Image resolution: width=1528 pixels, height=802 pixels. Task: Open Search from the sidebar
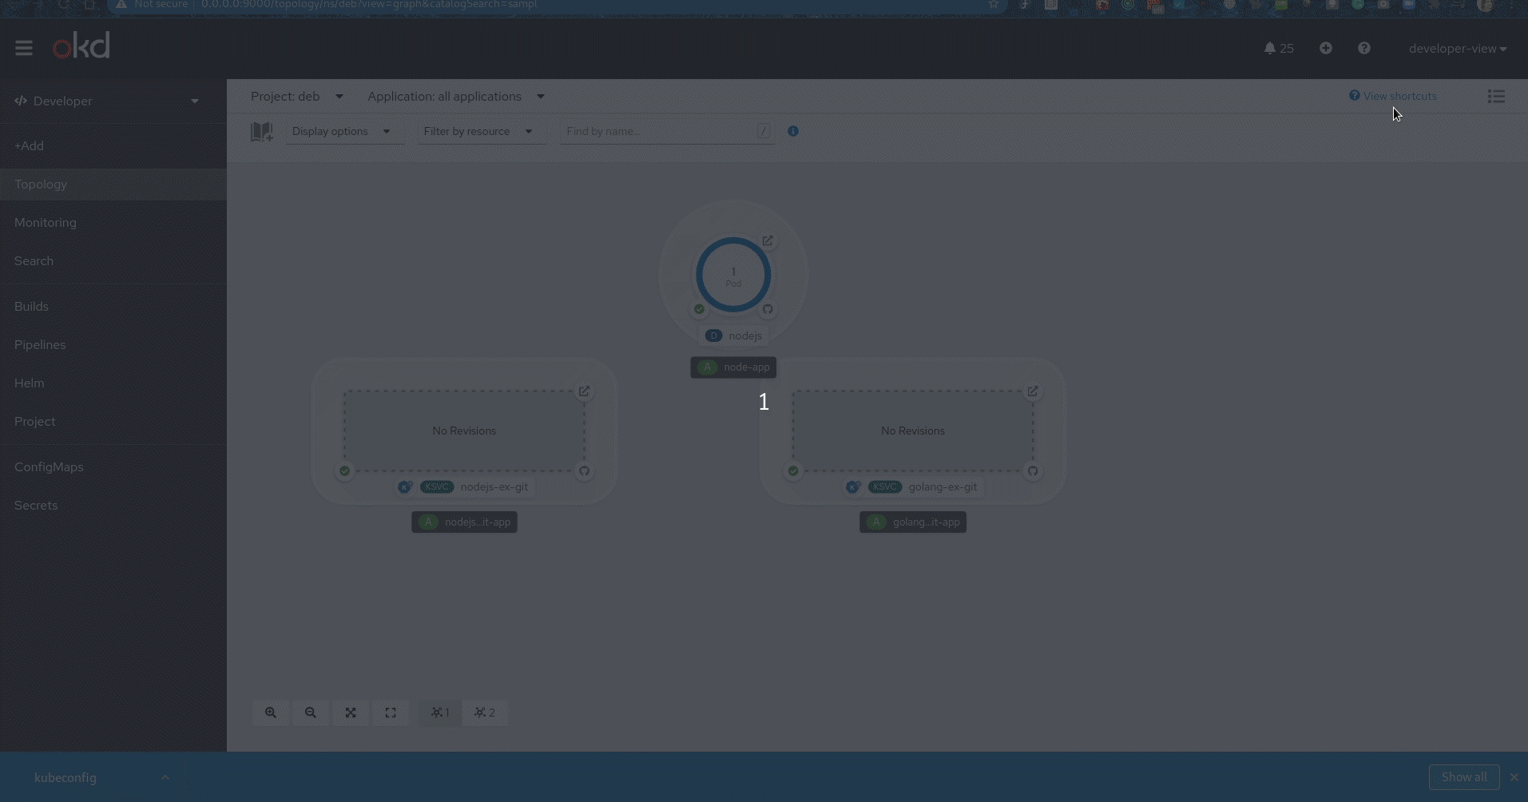click(x=113, y=261)
